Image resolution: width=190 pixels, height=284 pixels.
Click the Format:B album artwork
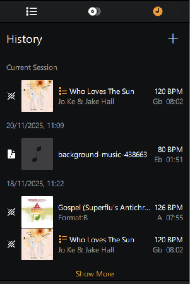click(x=37, y=212)
